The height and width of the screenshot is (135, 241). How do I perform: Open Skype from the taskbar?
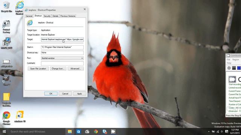click(105, 132)
